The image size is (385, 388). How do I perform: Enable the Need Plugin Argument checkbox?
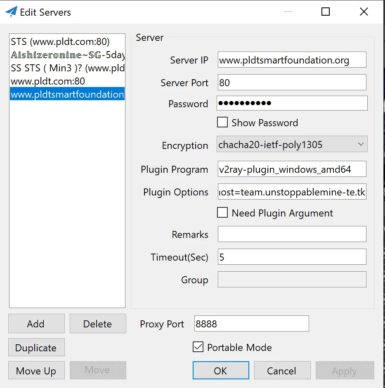coord(222,213)
